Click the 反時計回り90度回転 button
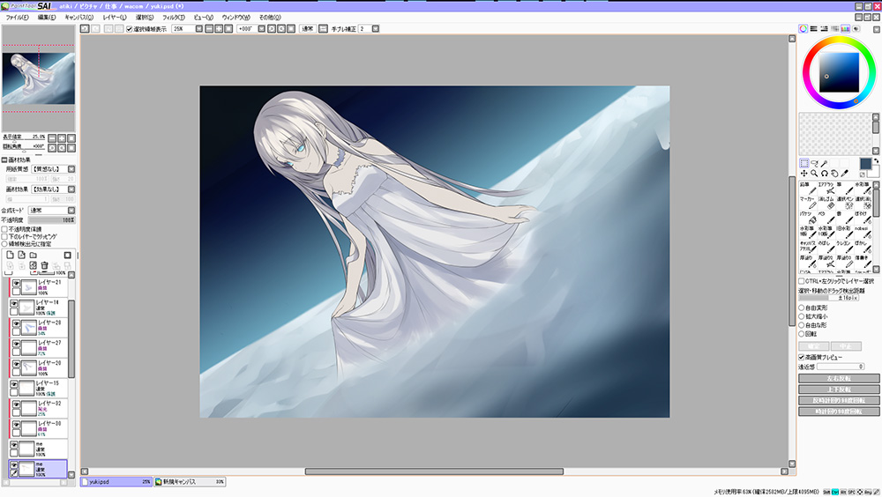Viewport: 882px width, 497px height. (x=839, y=400)
